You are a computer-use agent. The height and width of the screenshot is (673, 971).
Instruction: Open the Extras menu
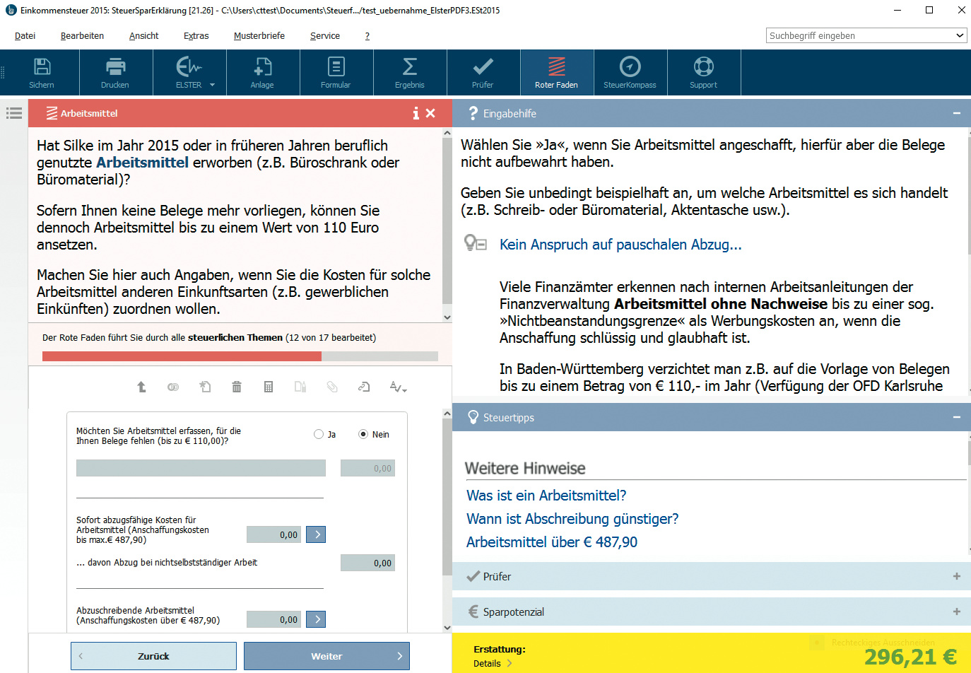coord(196,35)
